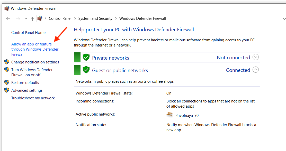Click the Incoming connections label
The width and height of the screenshot is (286, 151).
pos(95,101)
